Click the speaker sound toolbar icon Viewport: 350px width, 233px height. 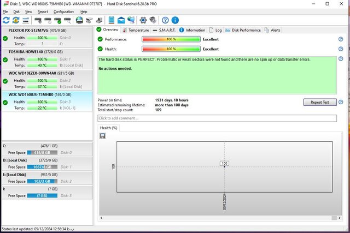pyautogui.click(x=153, y=20)
